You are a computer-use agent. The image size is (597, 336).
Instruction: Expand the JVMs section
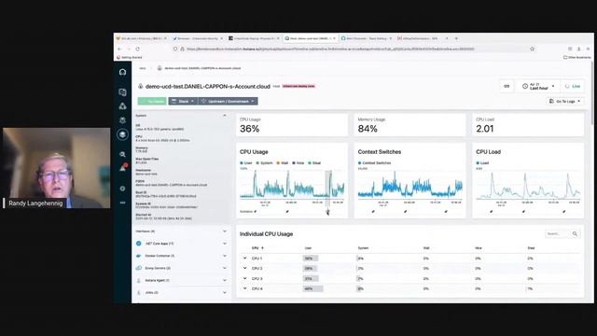pyautogui.click(x=224, y=292)
